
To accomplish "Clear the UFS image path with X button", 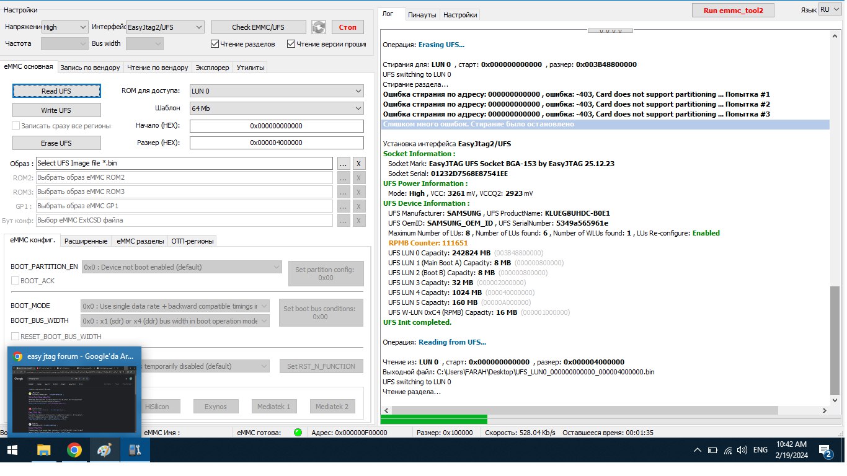I will pyautogui.click(x=358, y=164).
